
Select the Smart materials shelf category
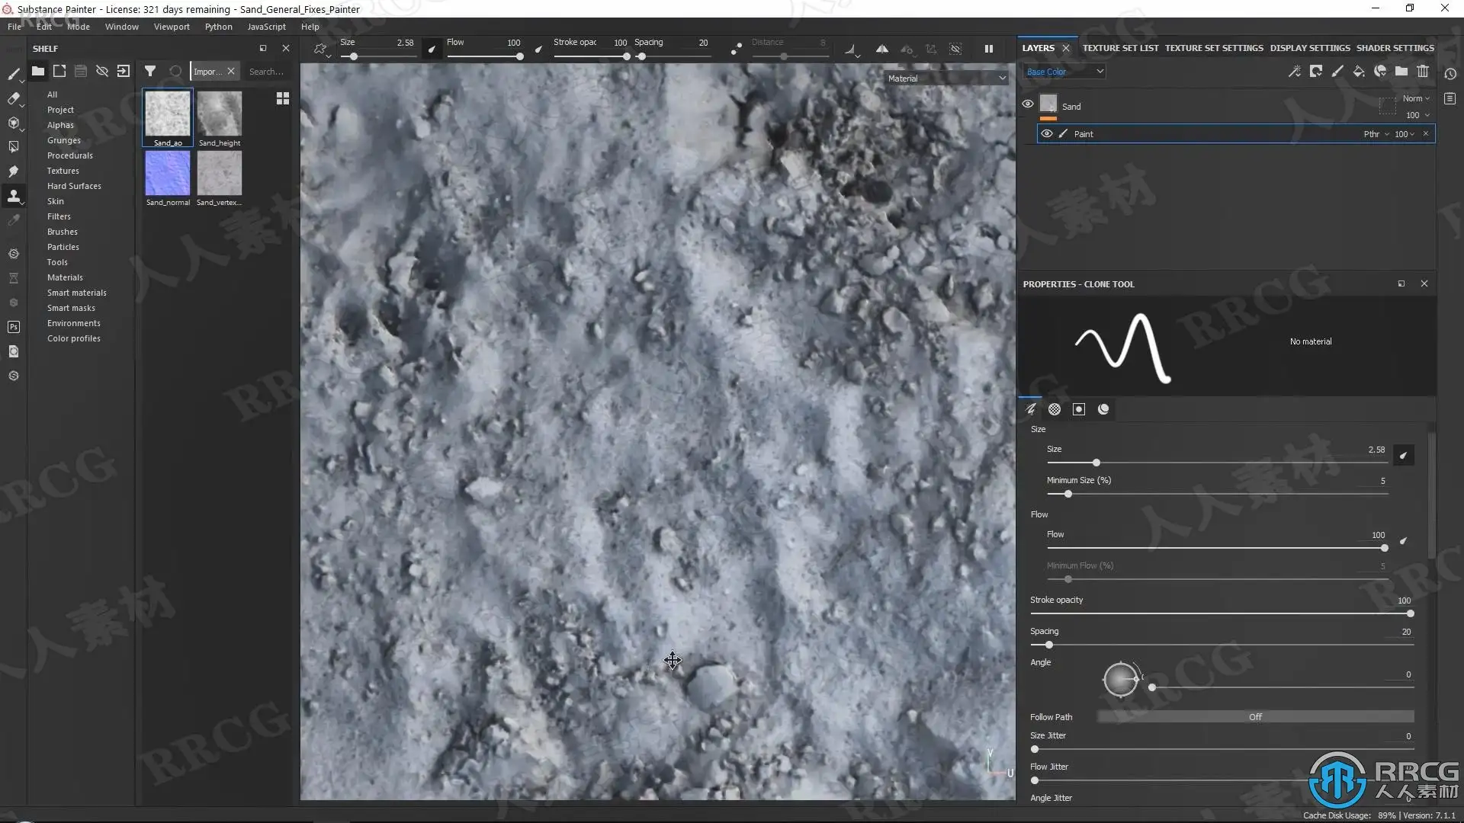[x=77, y=293]
